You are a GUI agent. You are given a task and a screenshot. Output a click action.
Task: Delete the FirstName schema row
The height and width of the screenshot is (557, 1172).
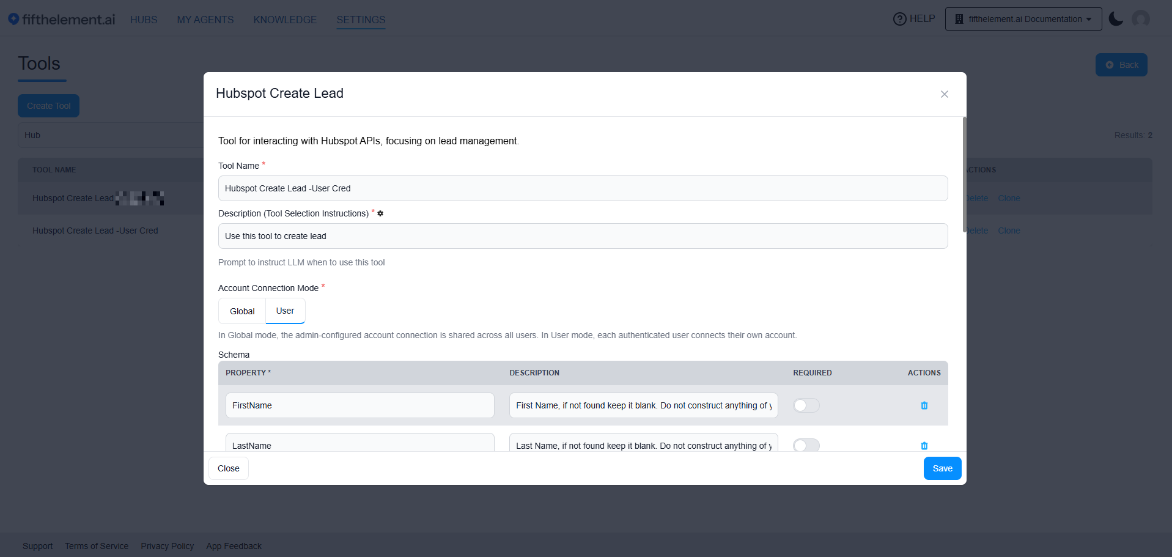click(924, 405)
